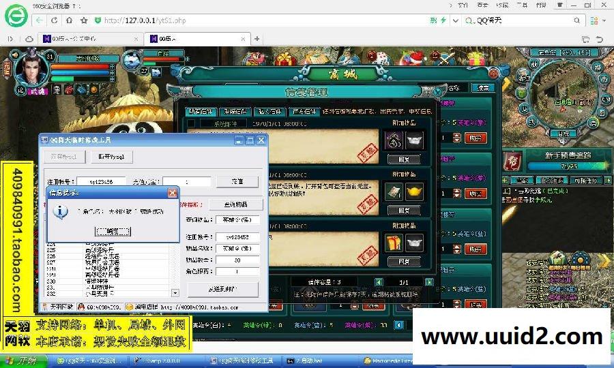The width and height of the screenshot is (614, 368).
Task: Reload the page with the refresh icon
Action: pos(55,20)
